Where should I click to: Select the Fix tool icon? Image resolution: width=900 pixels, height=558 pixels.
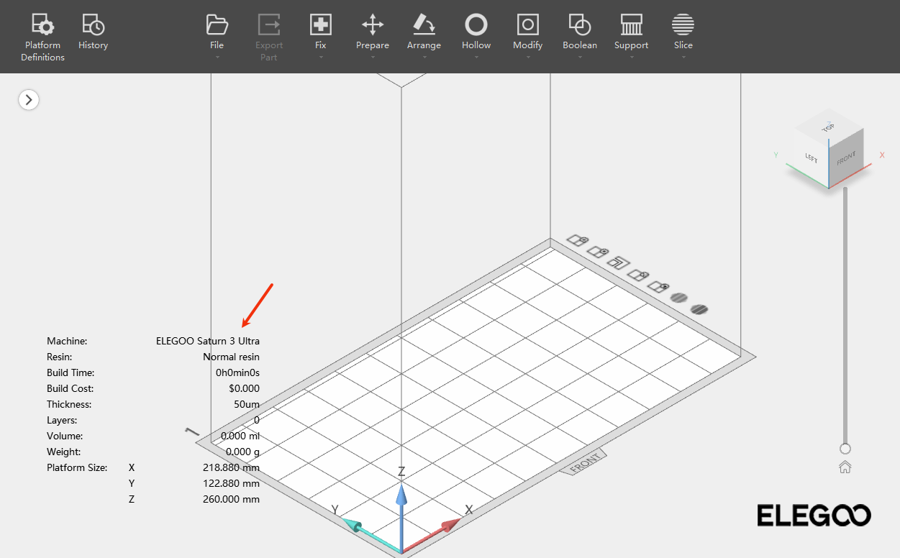click(x=320, y=25)
